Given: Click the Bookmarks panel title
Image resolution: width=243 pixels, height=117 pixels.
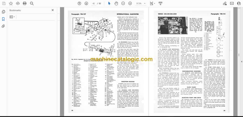Looking at the screenshot, I should [x=15, y=10].
